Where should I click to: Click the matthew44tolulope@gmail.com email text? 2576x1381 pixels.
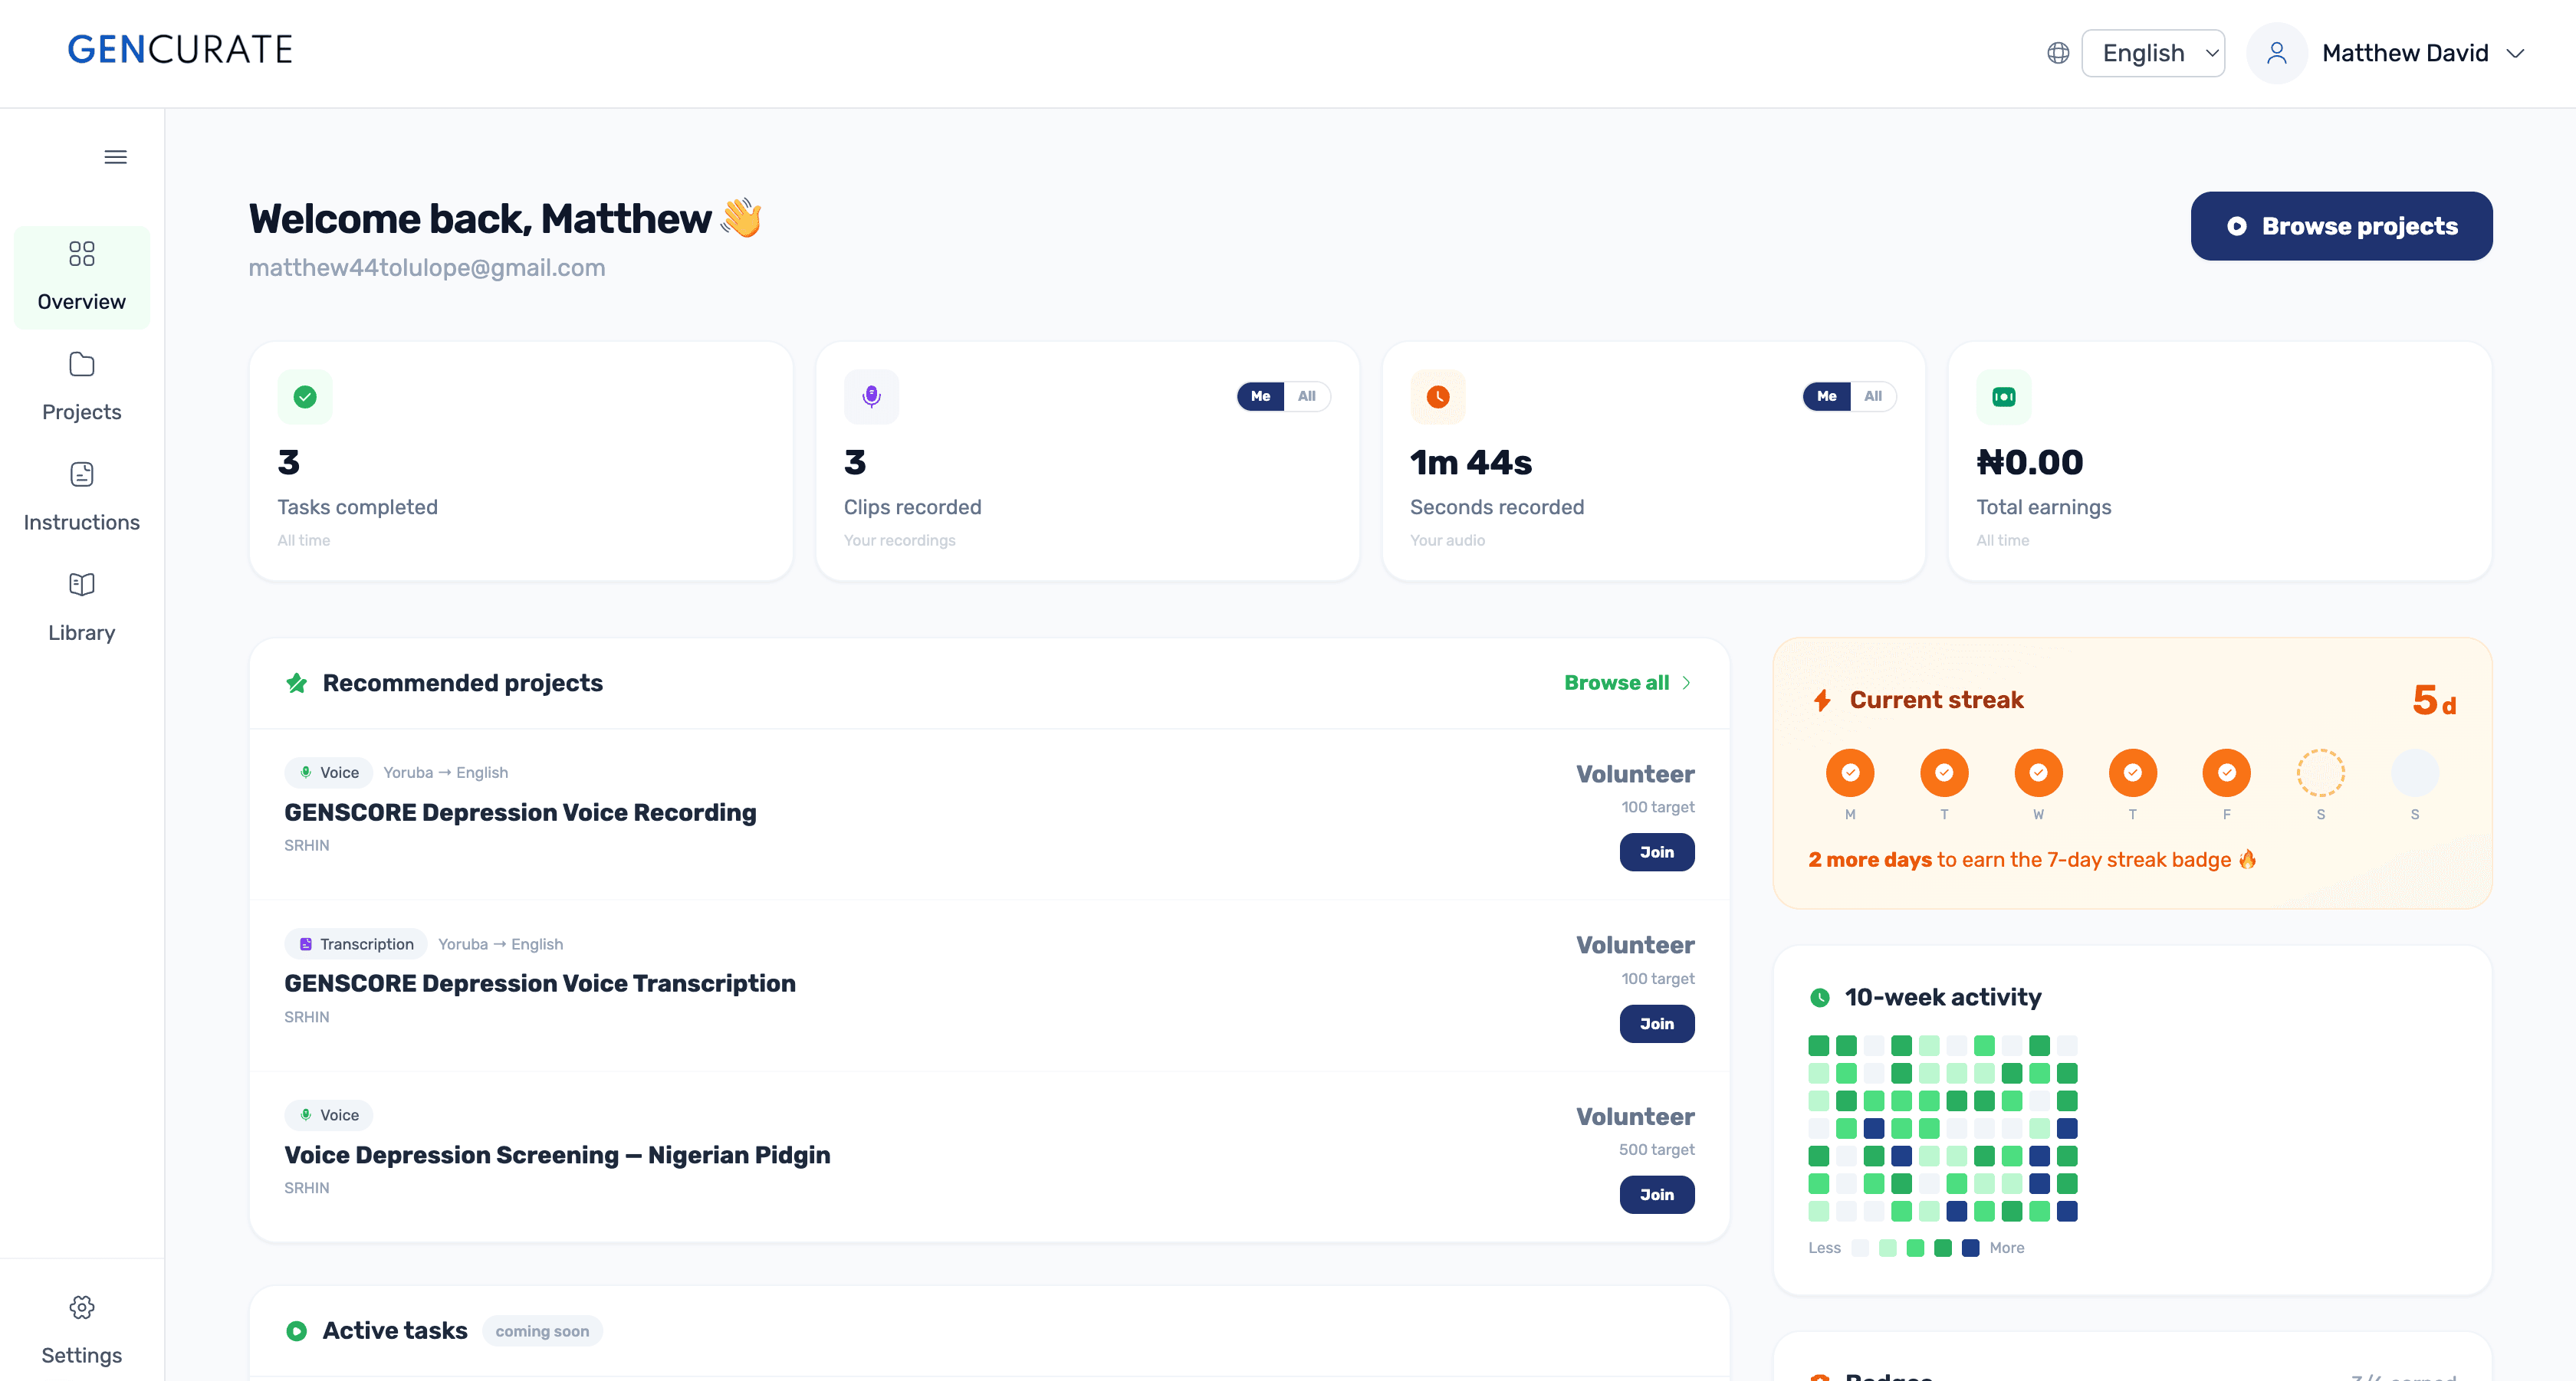427,267
